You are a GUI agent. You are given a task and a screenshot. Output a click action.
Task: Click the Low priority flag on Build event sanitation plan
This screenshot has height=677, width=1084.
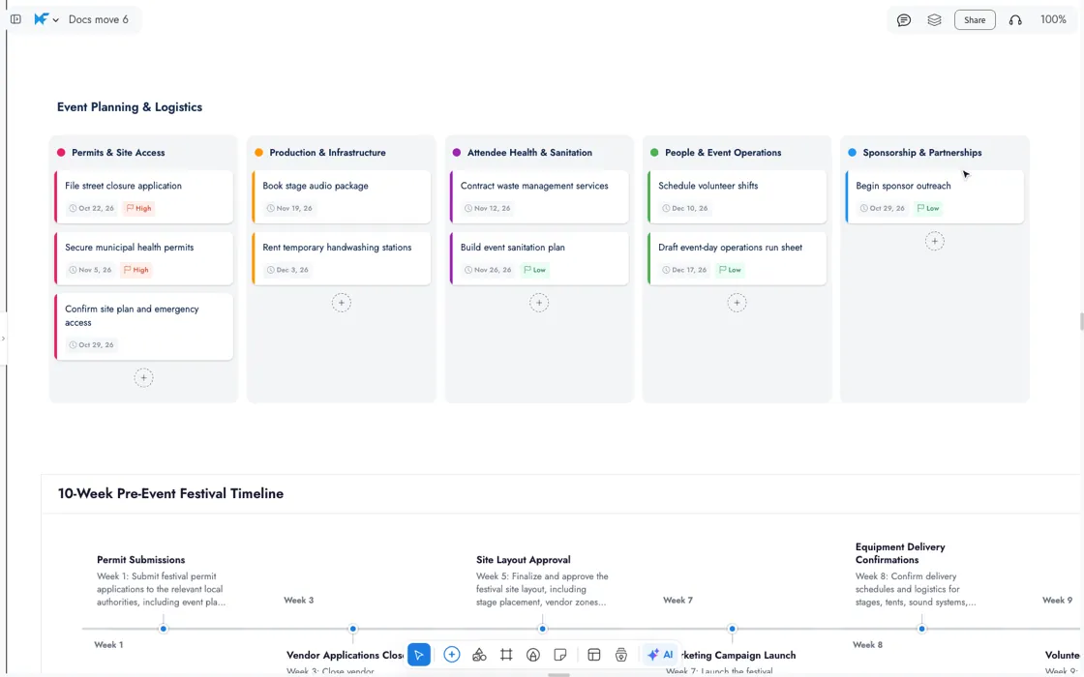coord(534,270)
